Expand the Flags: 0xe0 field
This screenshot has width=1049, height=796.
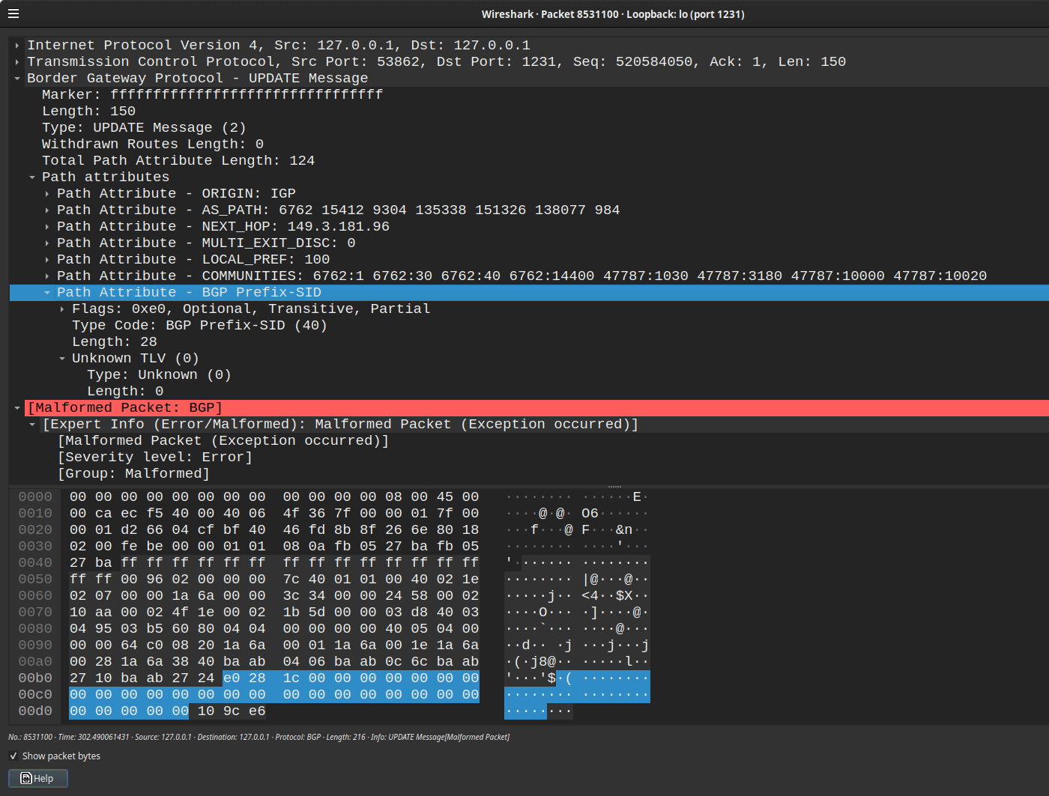62,309
